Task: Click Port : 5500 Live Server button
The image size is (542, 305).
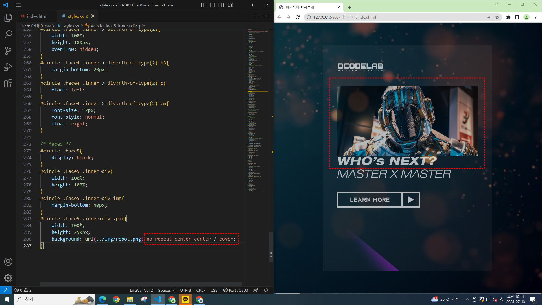Action: click(x=236, y=290)
